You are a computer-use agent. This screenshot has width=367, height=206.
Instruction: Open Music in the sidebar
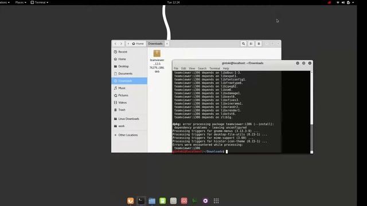[x=129, y=88]
